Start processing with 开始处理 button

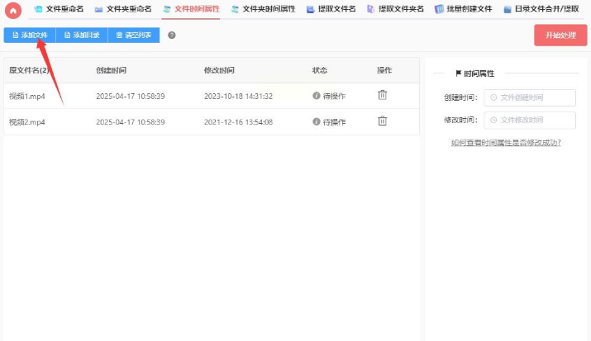[x=560, y=36]
